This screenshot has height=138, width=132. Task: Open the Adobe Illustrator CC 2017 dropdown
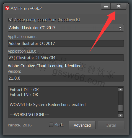point(66,28)
